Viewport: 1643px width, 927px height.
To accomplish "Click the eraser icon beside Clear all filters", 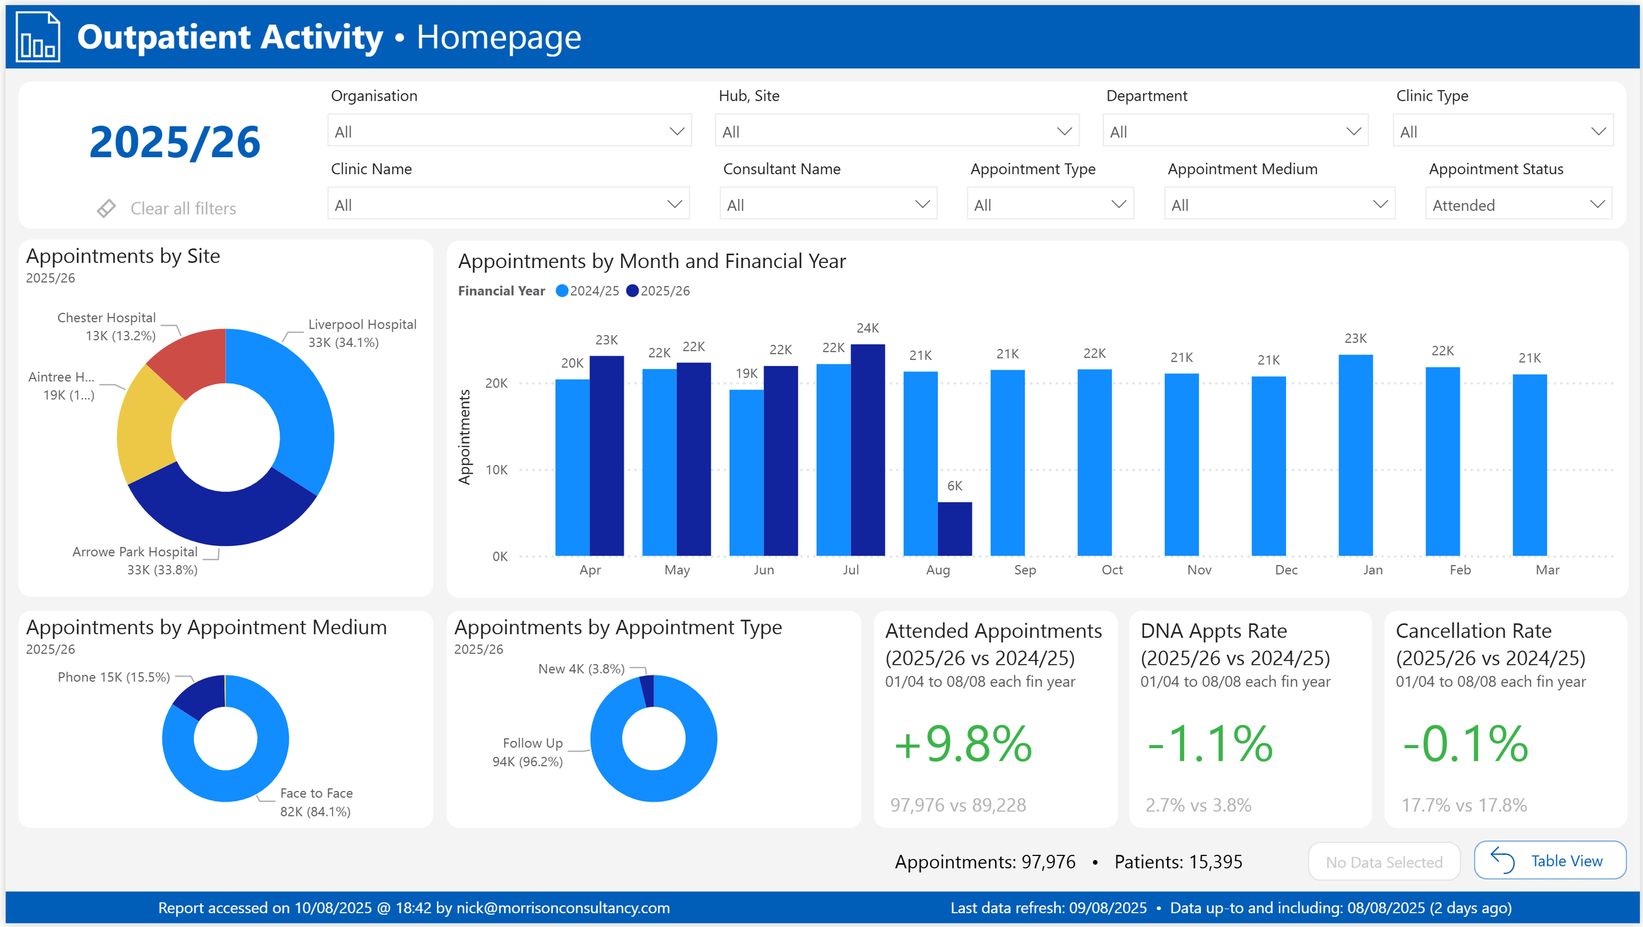I will [x=106, y=208].
